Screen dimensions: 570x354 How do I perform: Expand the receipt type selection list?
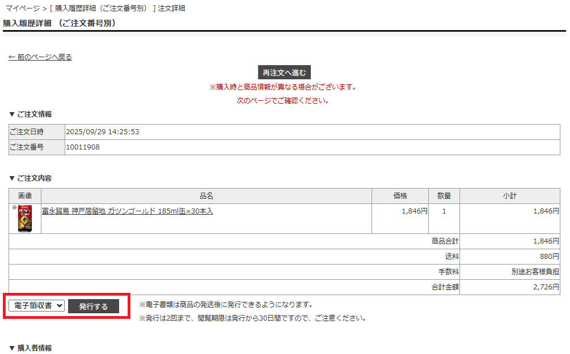[x=35, y=306]
